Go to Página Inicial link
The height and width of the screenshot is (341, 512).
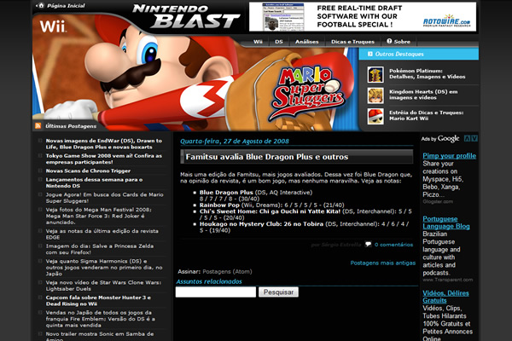point(66,6)
